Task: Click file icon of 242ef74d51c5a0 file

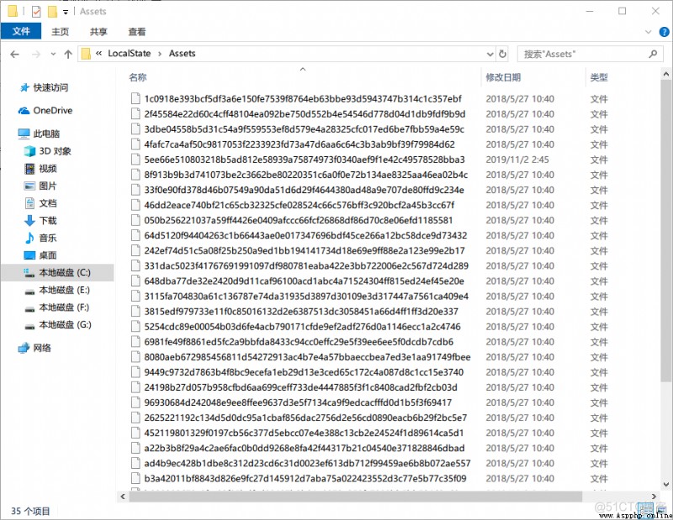Action: pyautogui.click(x=135, y=250)
